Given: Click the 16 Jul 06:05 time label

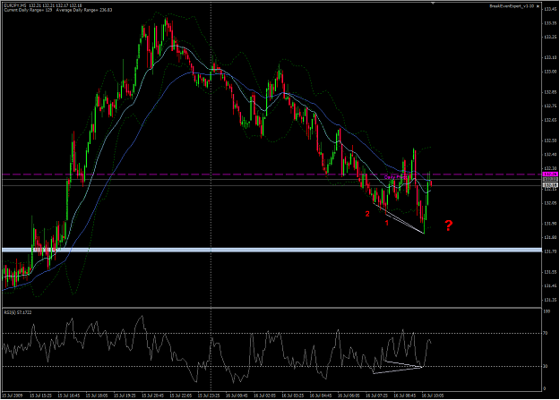Looking at the screenshot, I should (x=349, y=396).
